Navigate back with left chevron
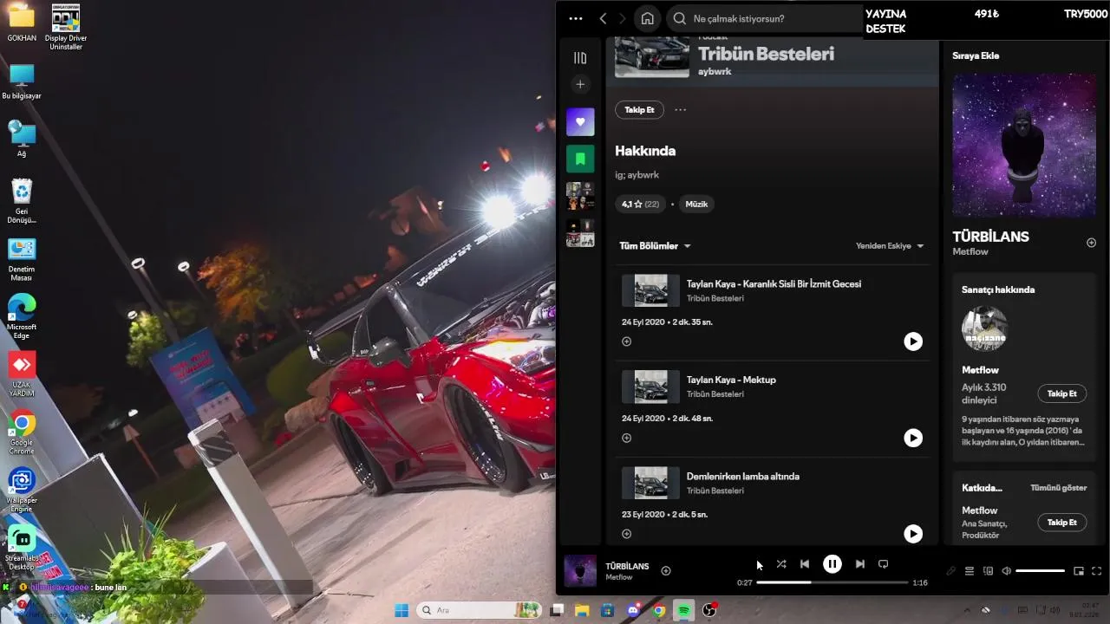Viewport: 1110px width, 624px height. tap(603, 18)
